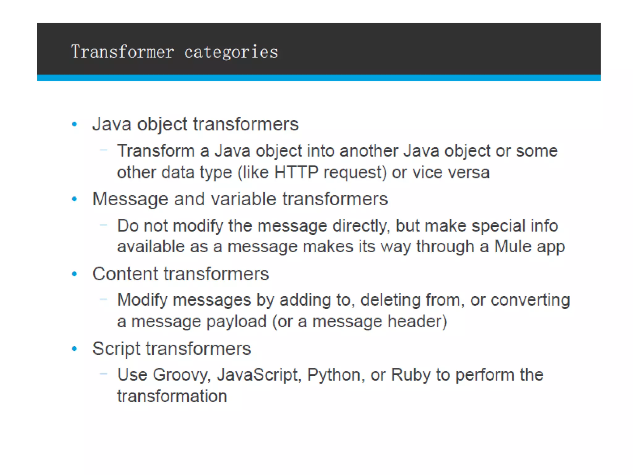633x475 pixels.
Task: Click the word "Ruby" in the script description
Action: point(410,374)
